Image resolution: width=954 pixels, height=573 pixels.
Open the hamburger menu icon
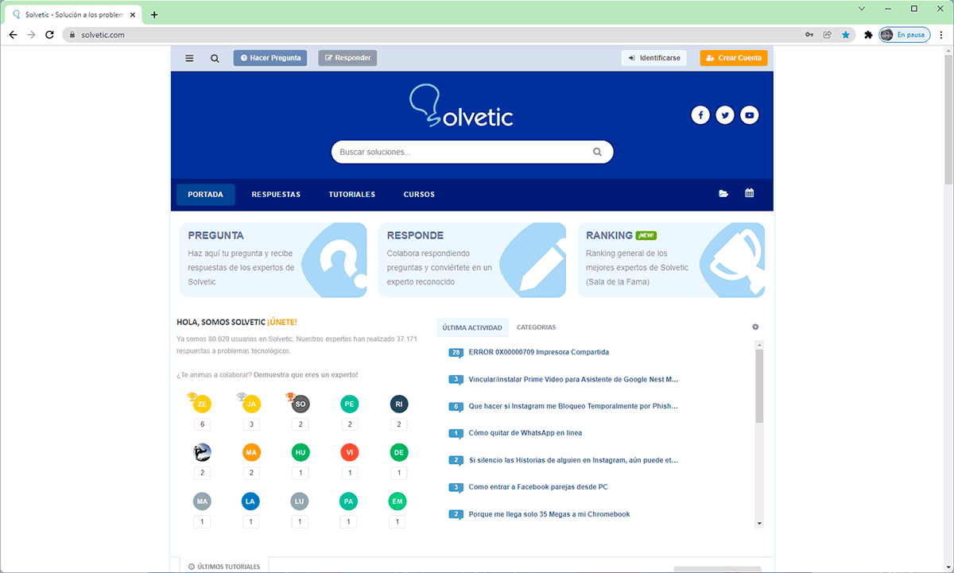[x=189, y=58]
